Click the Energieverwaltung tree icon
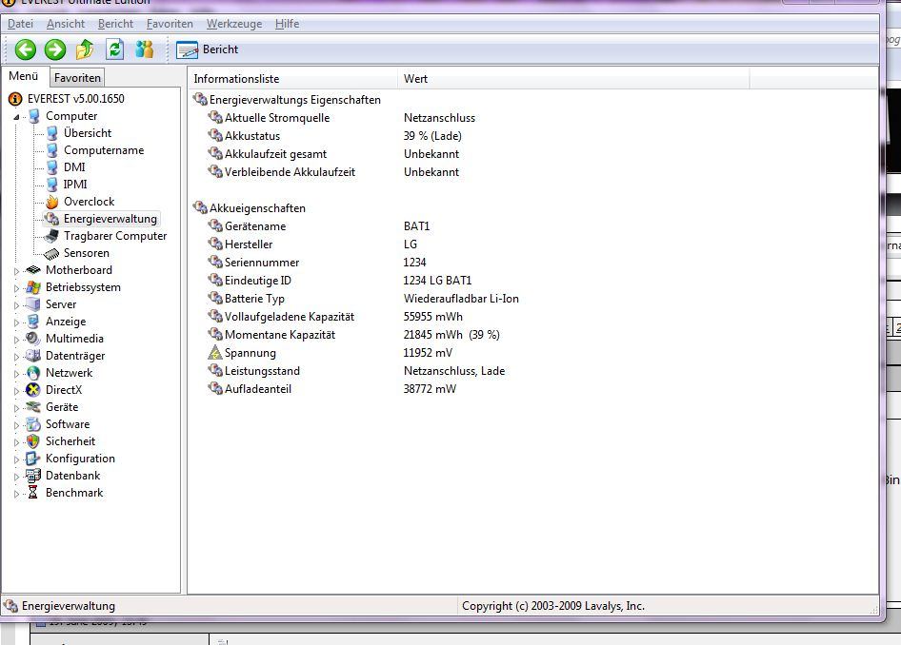Viewport: 901px width, 645px height. click(x=52, y=219)
